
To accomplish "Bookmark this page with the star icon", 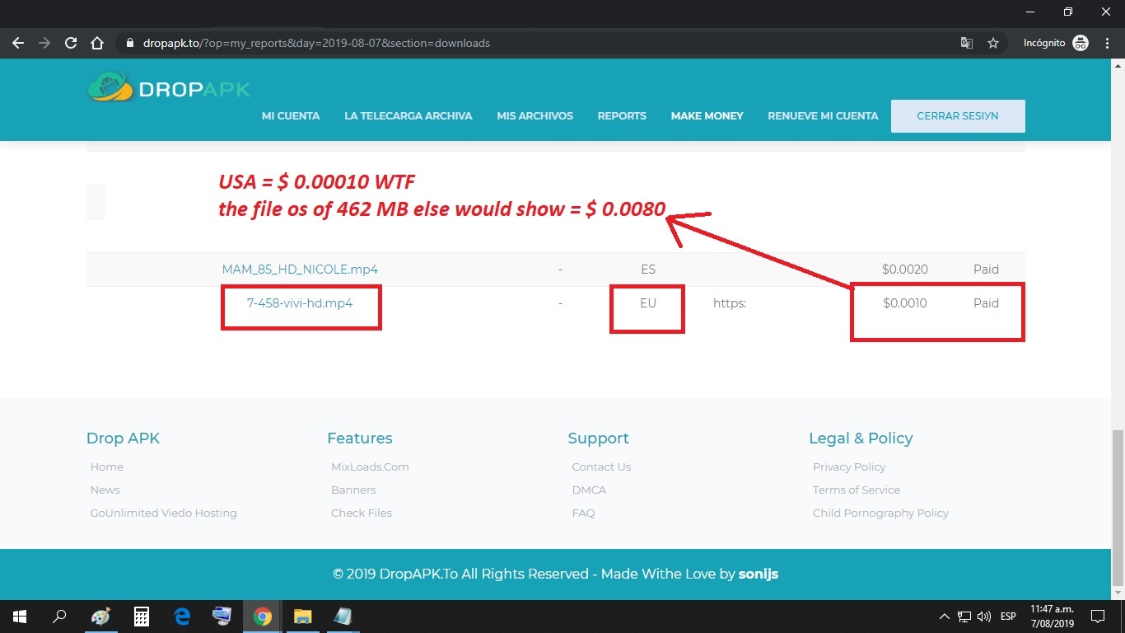I will pyautogui.click(x=993, y=43).
